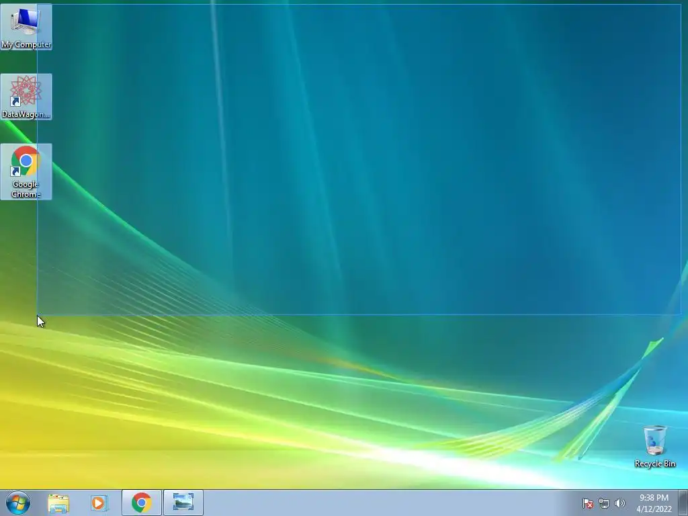Viewport: 688px width, 516px height.
Task: Select the Recycle Bin icon
Action: (x=654, y=446)
